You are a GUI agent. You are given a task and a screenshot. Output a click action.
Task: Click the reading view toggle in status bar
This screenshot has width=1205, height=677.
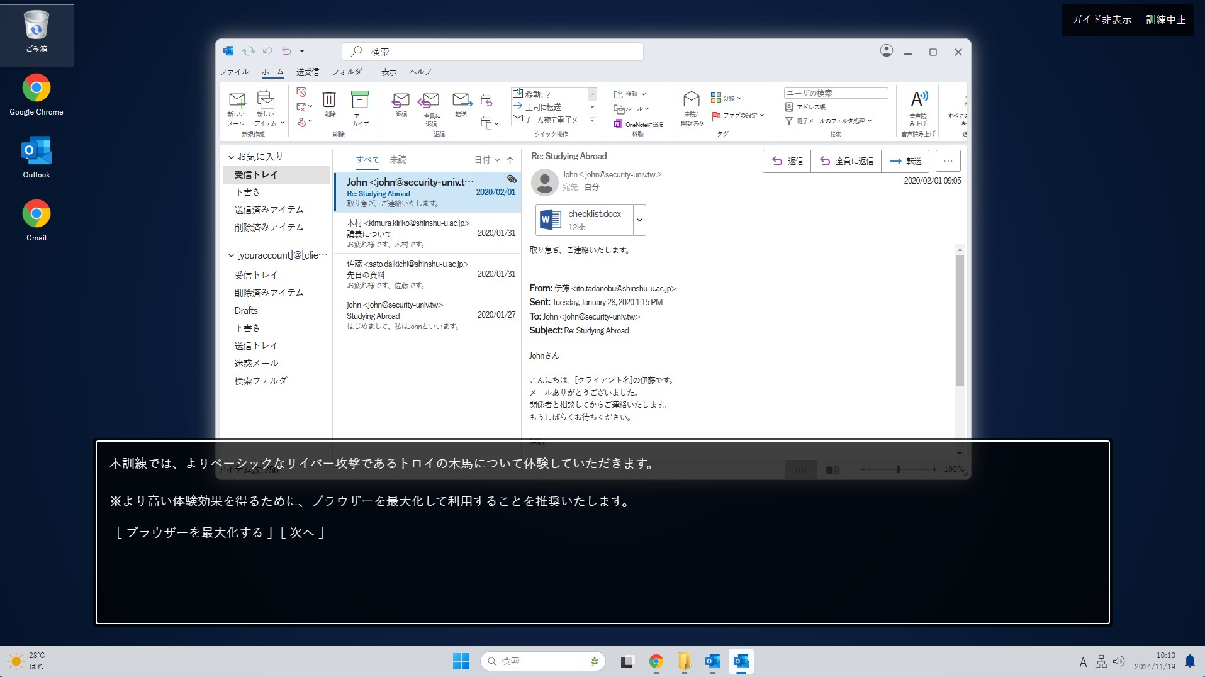pyautogui.click(x=832, y=470)
